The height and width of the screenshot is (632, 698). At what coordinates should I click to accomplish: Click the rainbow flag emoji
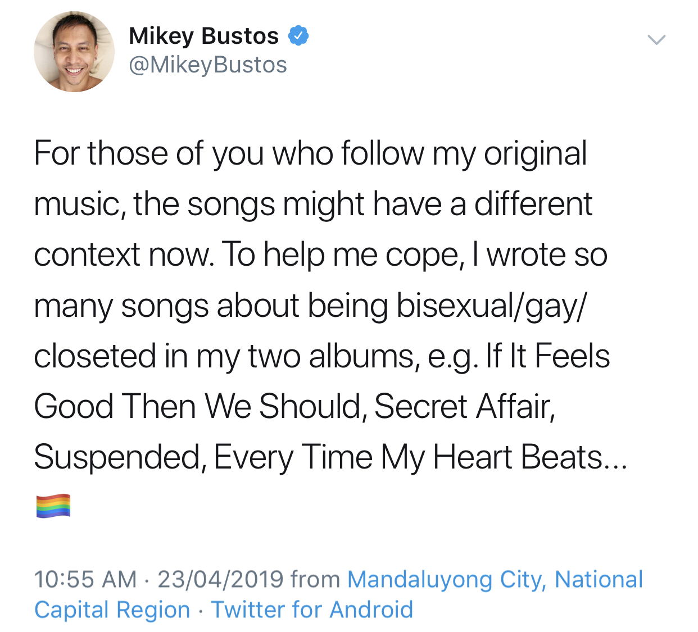53,506
